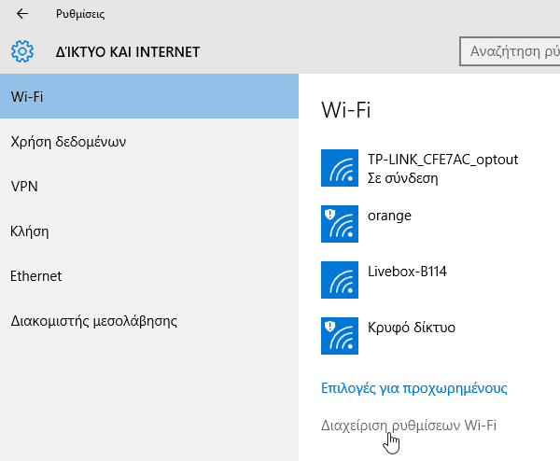560x461 pixels.
Task: Open the Κλήση sidebar item
Action: tap(29, 231)
